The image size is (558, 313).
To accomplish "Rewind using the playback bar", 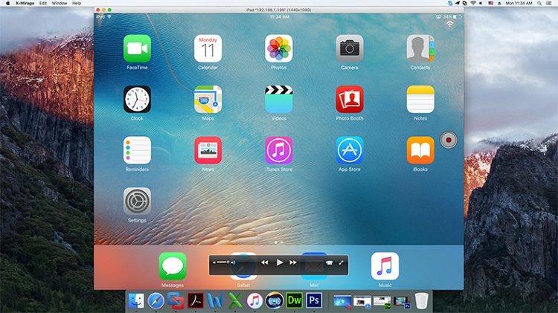I will point(264,262).
